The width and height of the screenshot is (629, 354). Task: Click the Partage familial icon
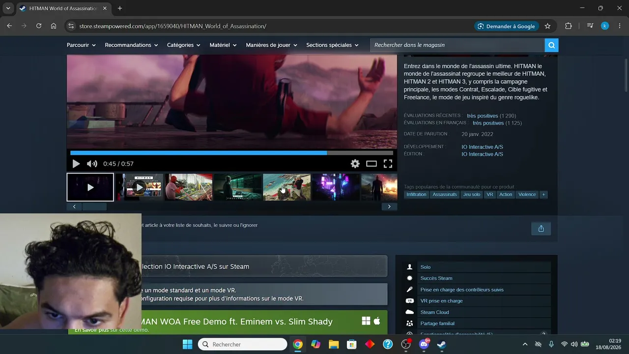click(x=410, y=324)
